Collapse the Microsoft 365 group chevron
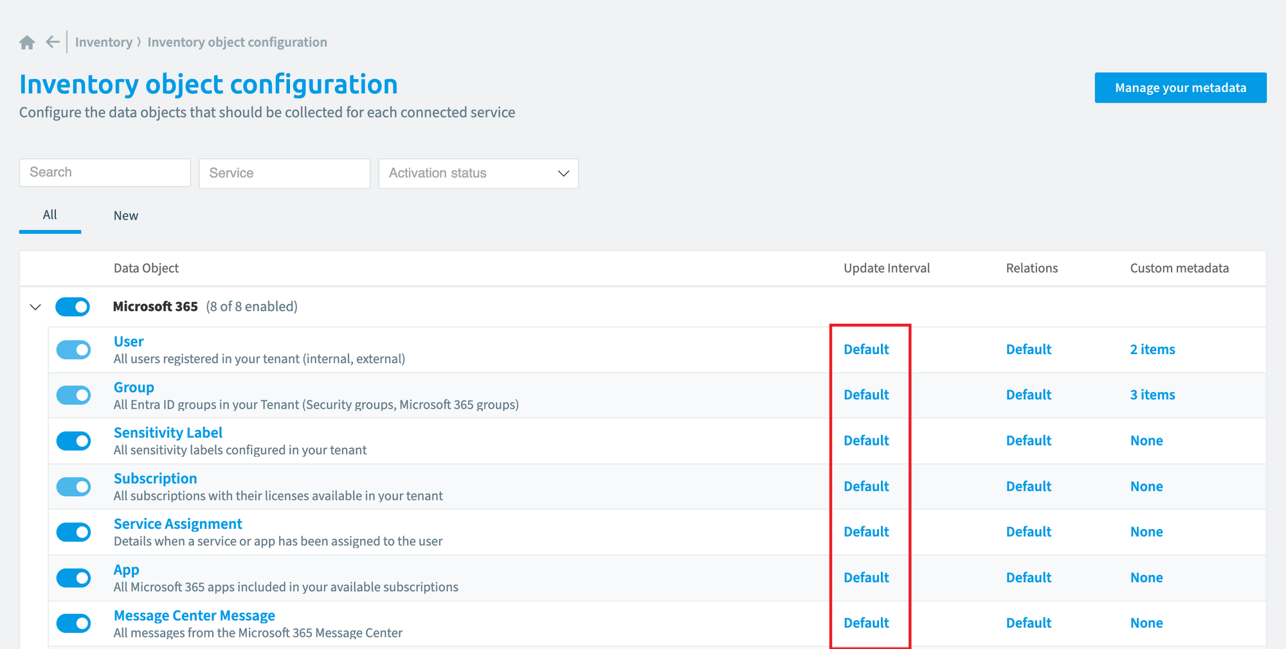This screenshot has height=649, width=1286. 35,307
